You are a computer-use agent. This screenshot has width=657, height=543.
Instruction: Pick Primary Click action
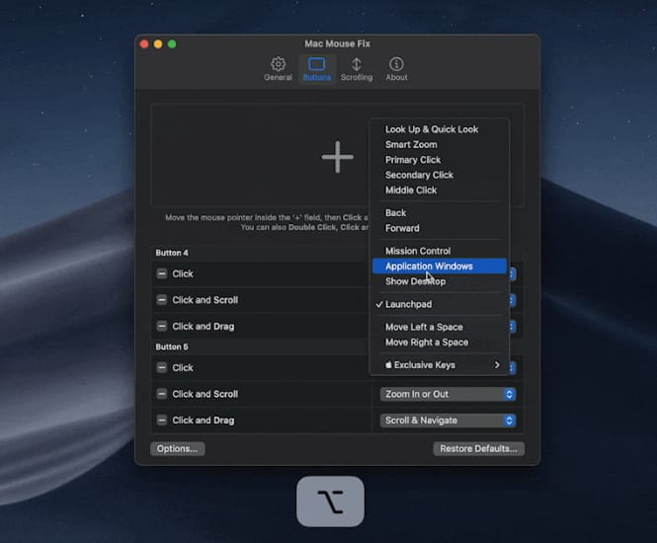point(439,160)
